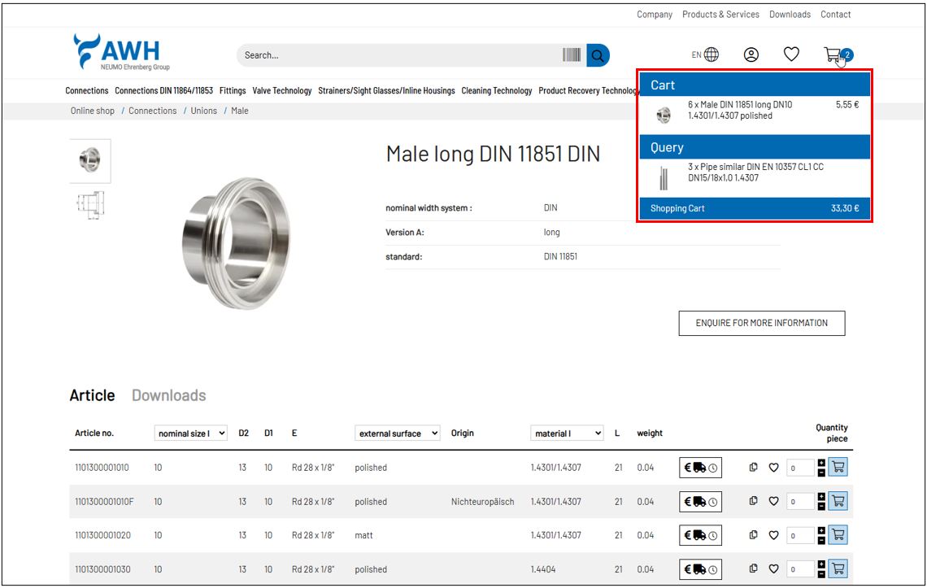Increase quantity for article 1101300001010
Viewport: 927px width, 588px height.
821,463
